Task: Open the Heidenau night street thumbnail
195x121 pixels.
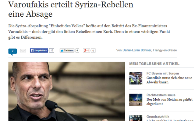Action: click(136, 100)
